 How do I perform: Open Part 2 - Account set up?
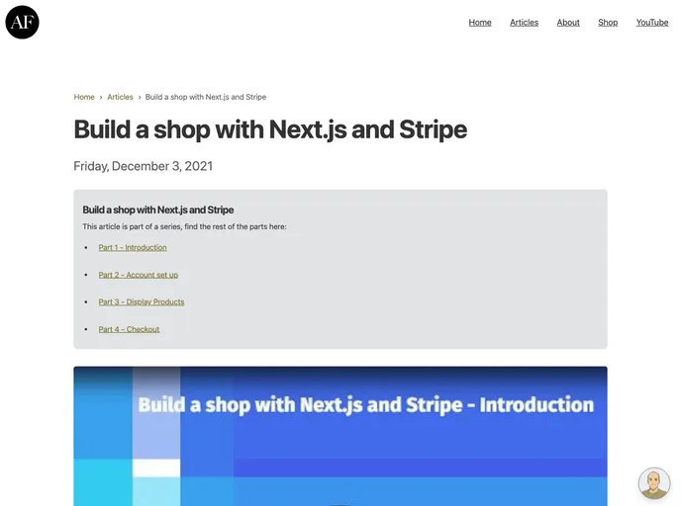tap(138, 275)
